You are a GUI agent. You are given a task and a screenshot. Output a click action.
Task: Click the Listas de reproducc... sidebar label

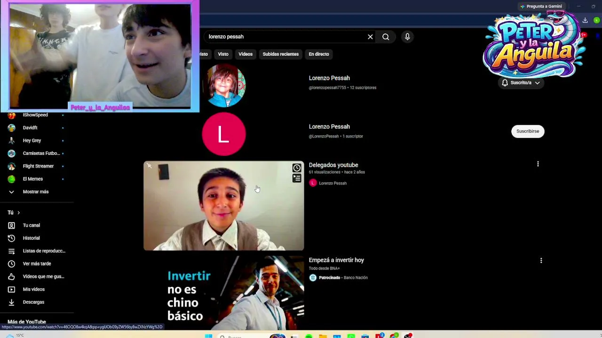(x=44, y=251)
